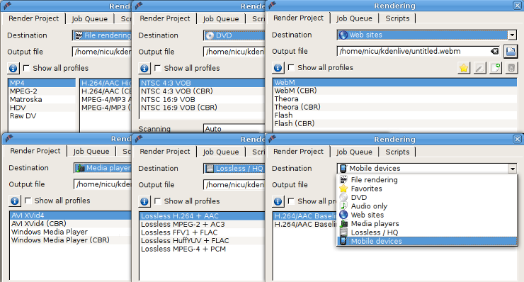The image size is (524, 282).
Task: Click info icon in Mobile devices window
Action: (278, 201)
